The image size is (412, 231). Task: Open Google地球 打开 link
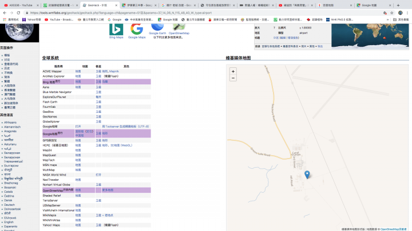pos(78,126)
